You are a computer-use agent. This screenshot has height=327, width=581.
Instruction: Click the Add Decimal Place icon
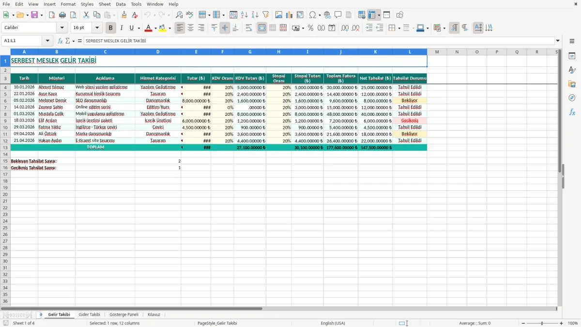click(345, 28)
